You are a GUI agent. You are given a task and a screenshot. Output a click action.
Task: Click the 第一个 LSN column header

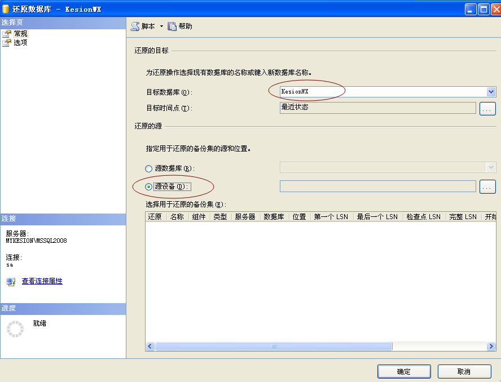pos(331,217)
